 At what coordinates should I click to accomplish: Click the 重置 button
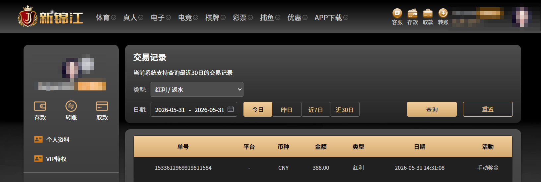pyautogui.click(x=488, y=109)
